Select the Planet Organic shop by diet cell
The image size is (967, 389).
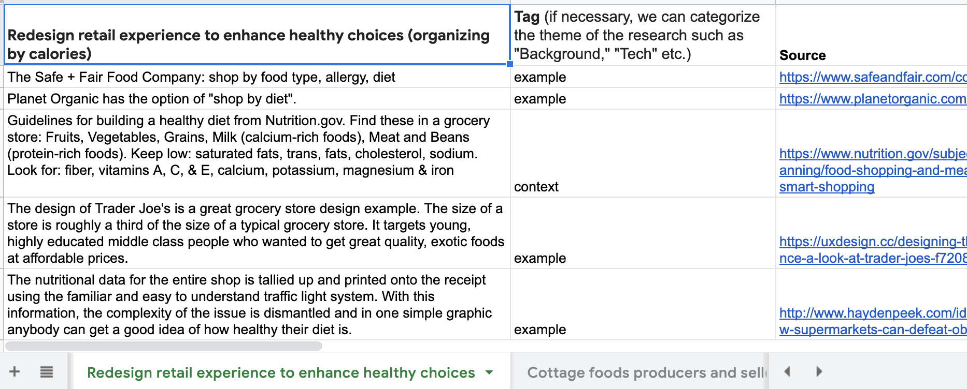pos(257,99)
